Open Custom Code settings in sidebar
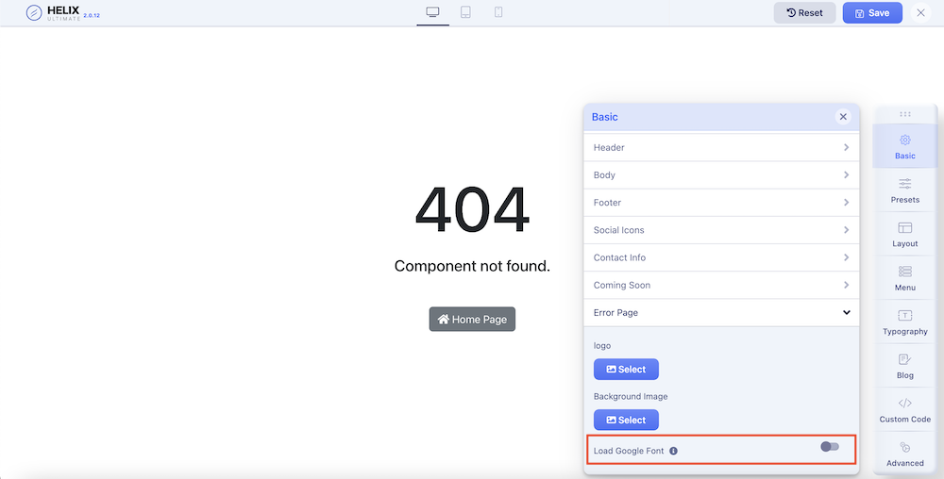944x479 pixels. pos(904,409)
